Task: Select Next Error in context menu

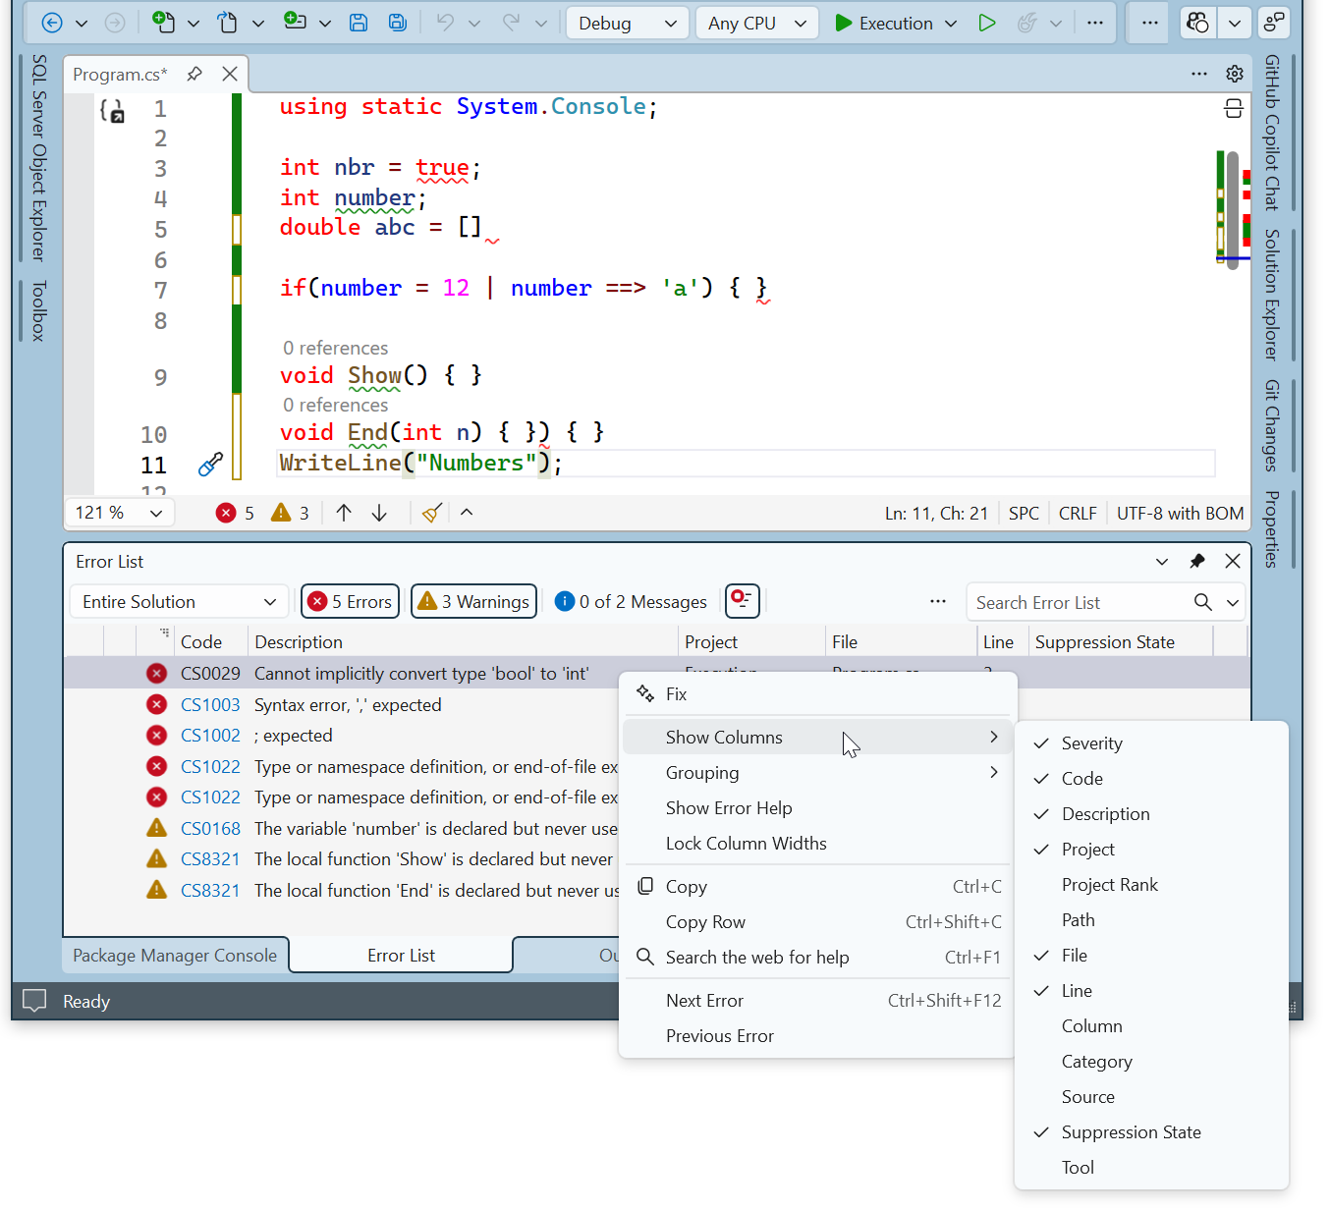Action: coord(817,1001)
